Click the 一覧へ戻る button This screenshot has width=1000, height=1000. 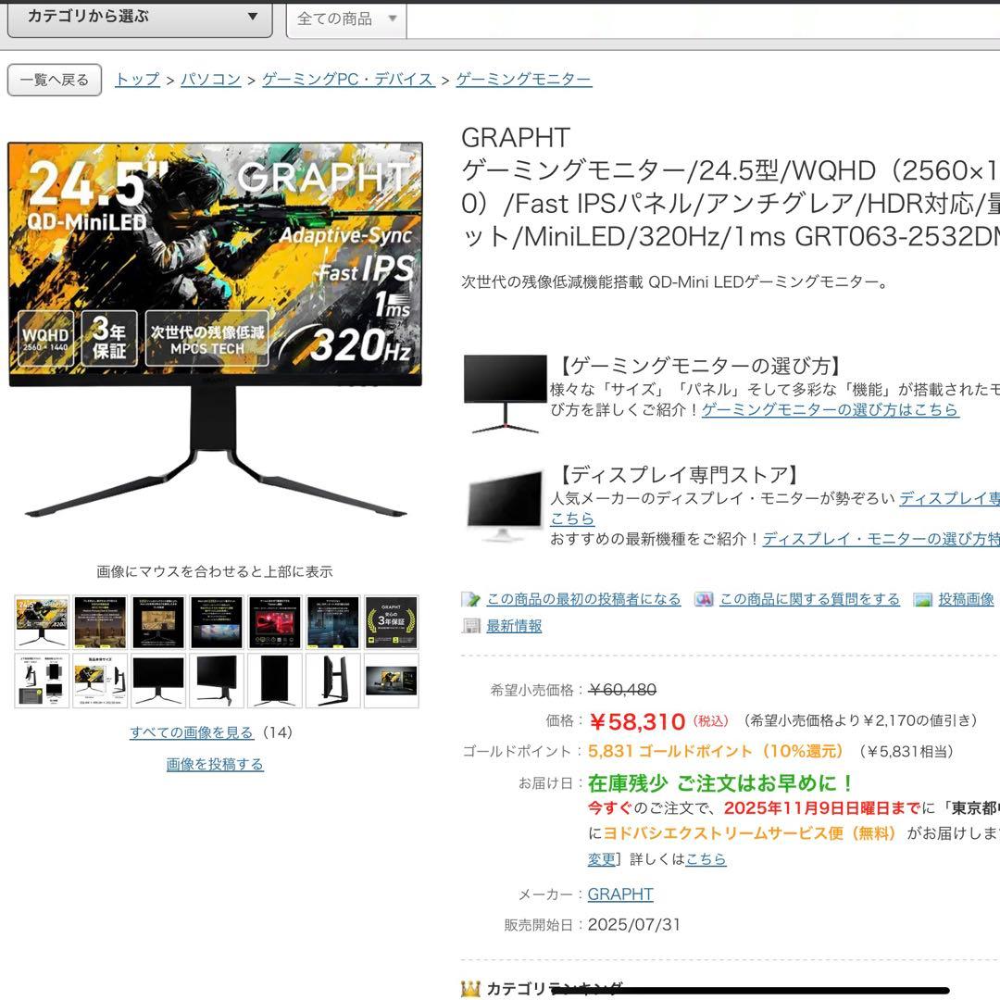[53, 80]
